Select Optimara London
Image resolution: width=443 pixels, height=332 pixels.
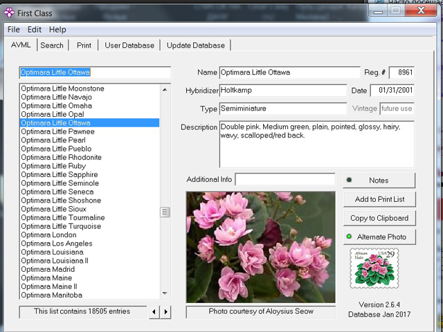90,235
